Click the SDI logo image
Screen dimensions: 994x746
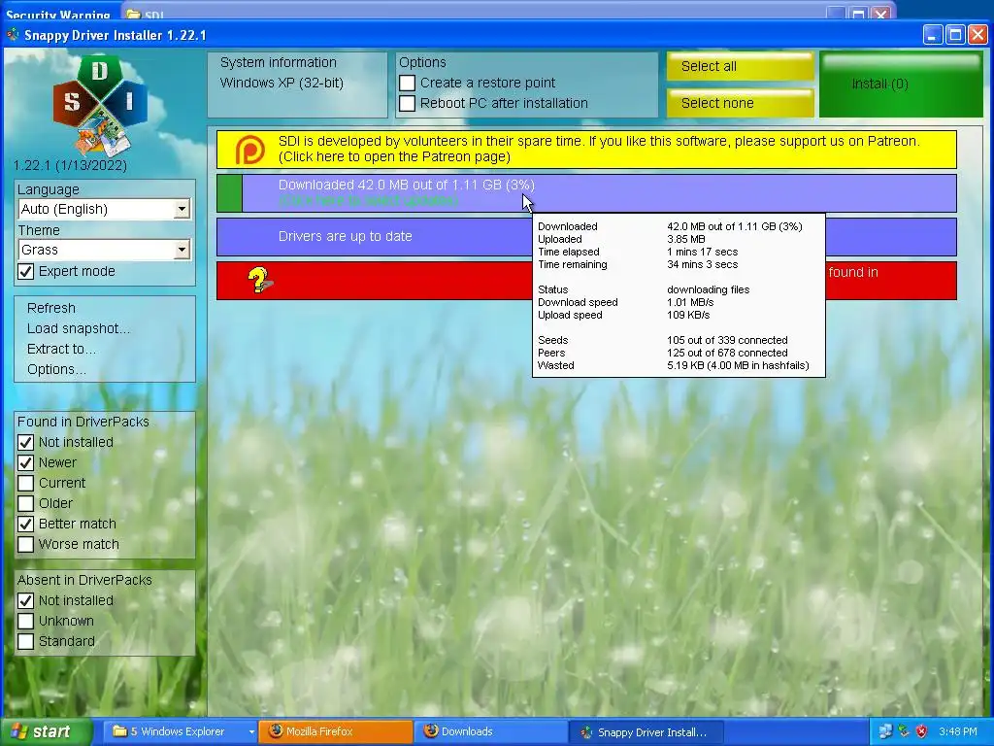[100, 105]
